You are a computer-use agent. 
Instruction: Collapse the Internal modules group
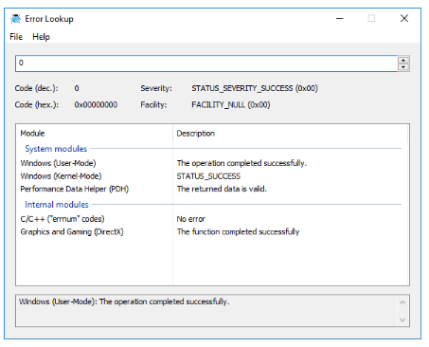[57, 205]
